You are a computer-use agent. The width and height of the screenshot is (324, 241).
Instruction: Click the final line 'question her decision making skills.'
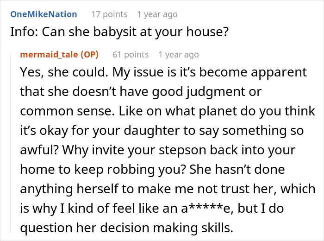tap(127, 228)
